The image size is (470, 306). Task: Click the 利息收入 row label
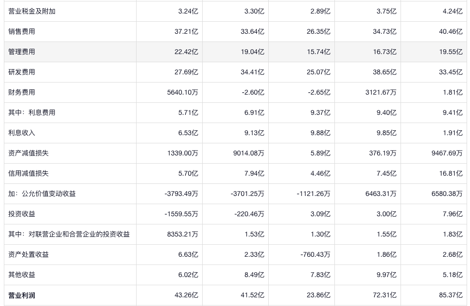22,133
